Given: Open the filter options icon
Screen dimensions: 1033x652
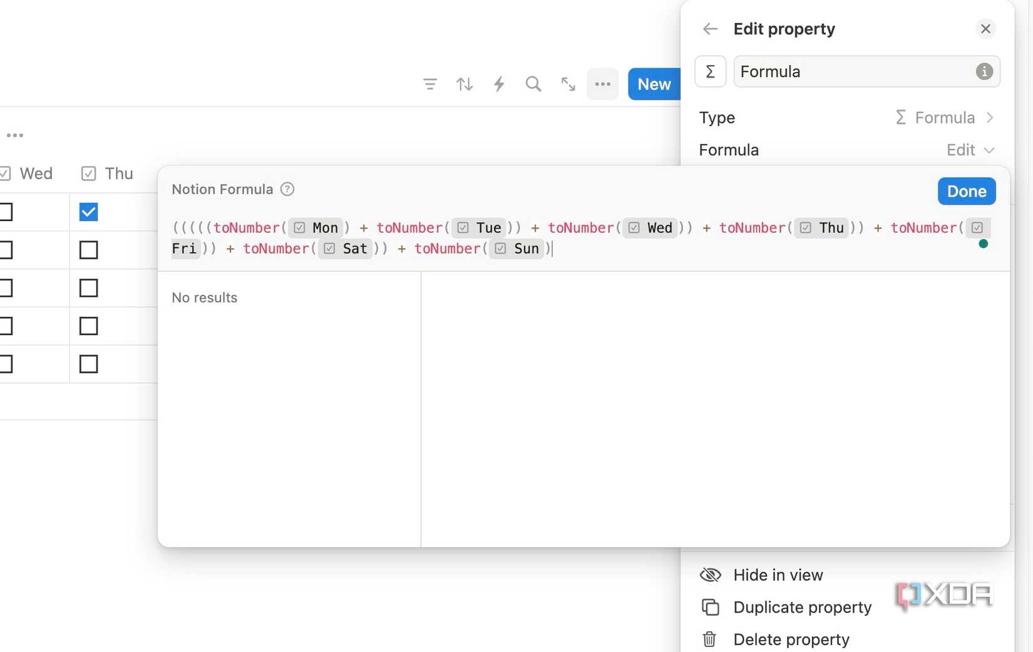Looking at the screenshot, I should 429,84.
